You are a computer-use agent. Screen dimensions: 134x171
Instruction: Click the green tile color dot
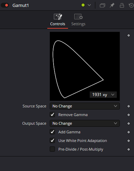point(83,5)
